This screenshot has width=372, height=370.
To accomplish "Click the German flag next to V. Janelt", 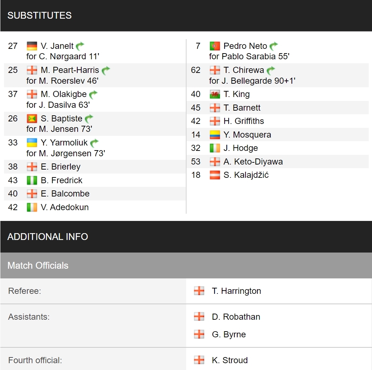I will (32, 46).
